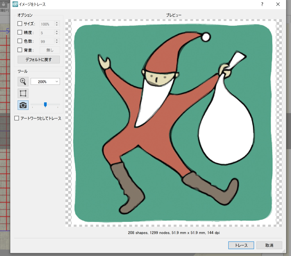Toggle the 色数 checkbox

pyautogui.click(x=20, y=41)
